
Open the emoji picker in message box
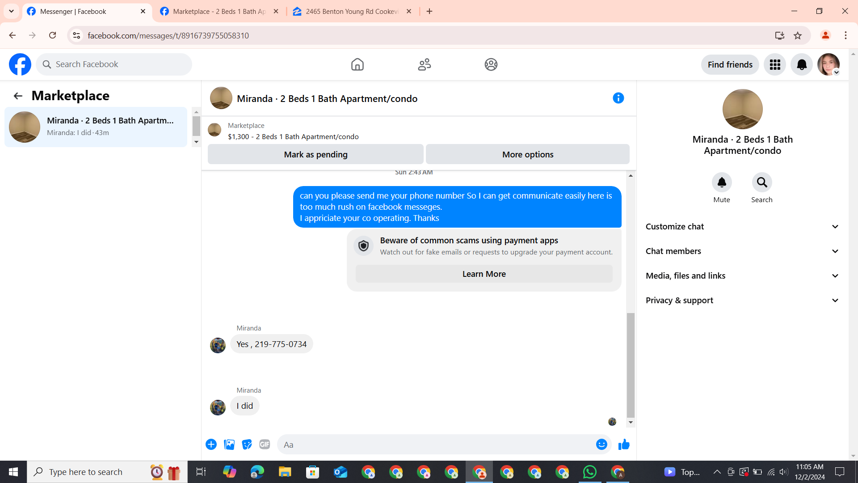coord(601,445)
